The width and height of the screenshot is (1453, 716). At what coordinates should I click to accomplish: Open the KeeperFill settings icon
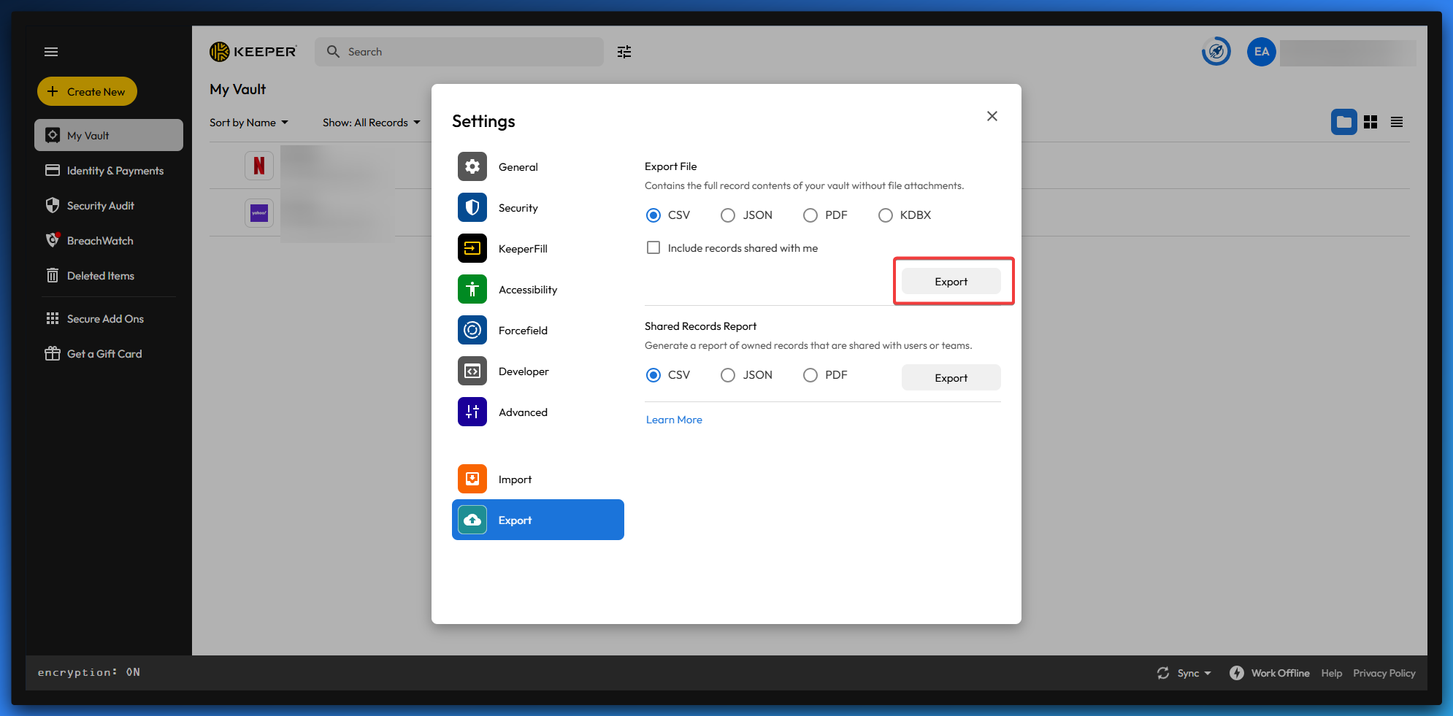472,248
